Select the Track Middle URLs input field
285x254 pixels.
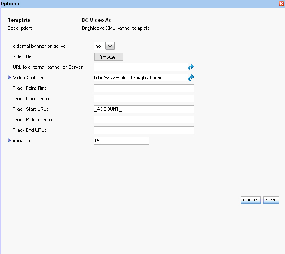tap(144, 120)
